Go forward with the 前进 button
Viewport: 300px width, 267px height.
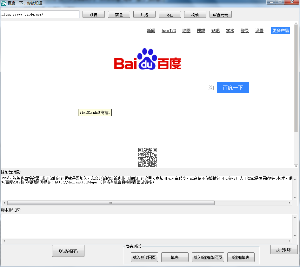point(119,14)
